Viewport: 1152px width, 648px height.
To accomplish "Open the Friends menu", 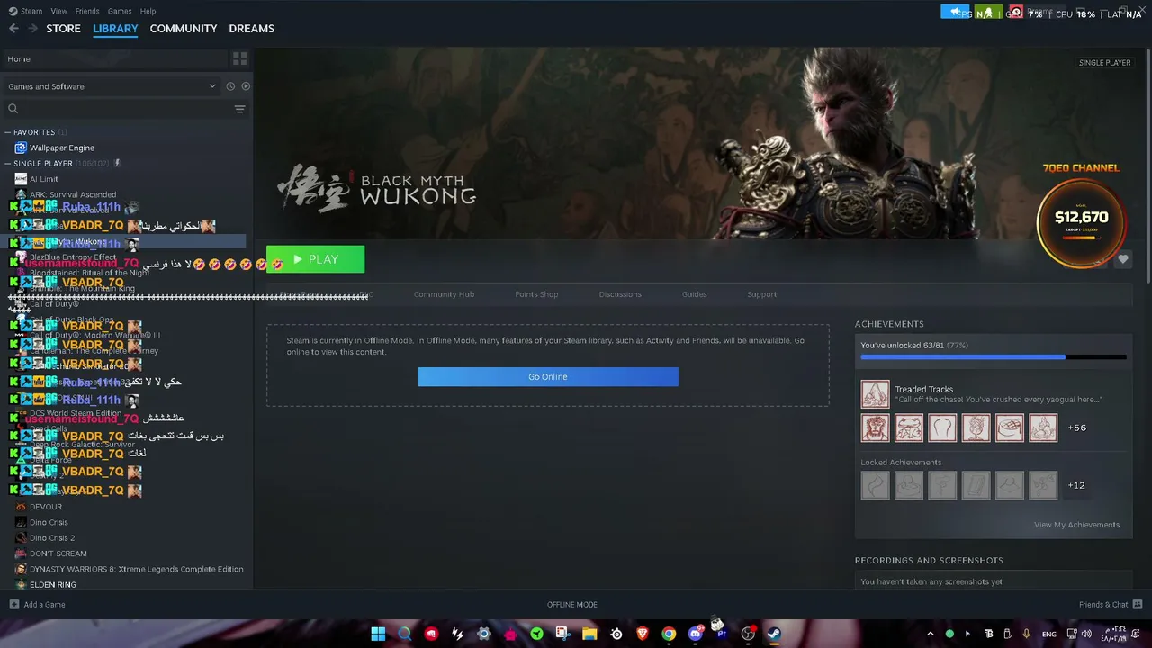I will (x=87, y=11).
